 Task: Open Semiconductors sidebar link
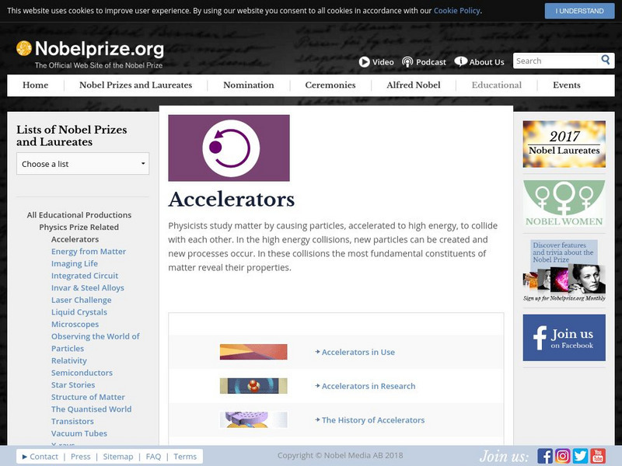82,373
